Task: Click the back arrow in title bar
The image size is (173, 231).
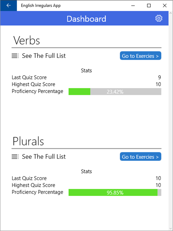Action: [x=9, y=5]
